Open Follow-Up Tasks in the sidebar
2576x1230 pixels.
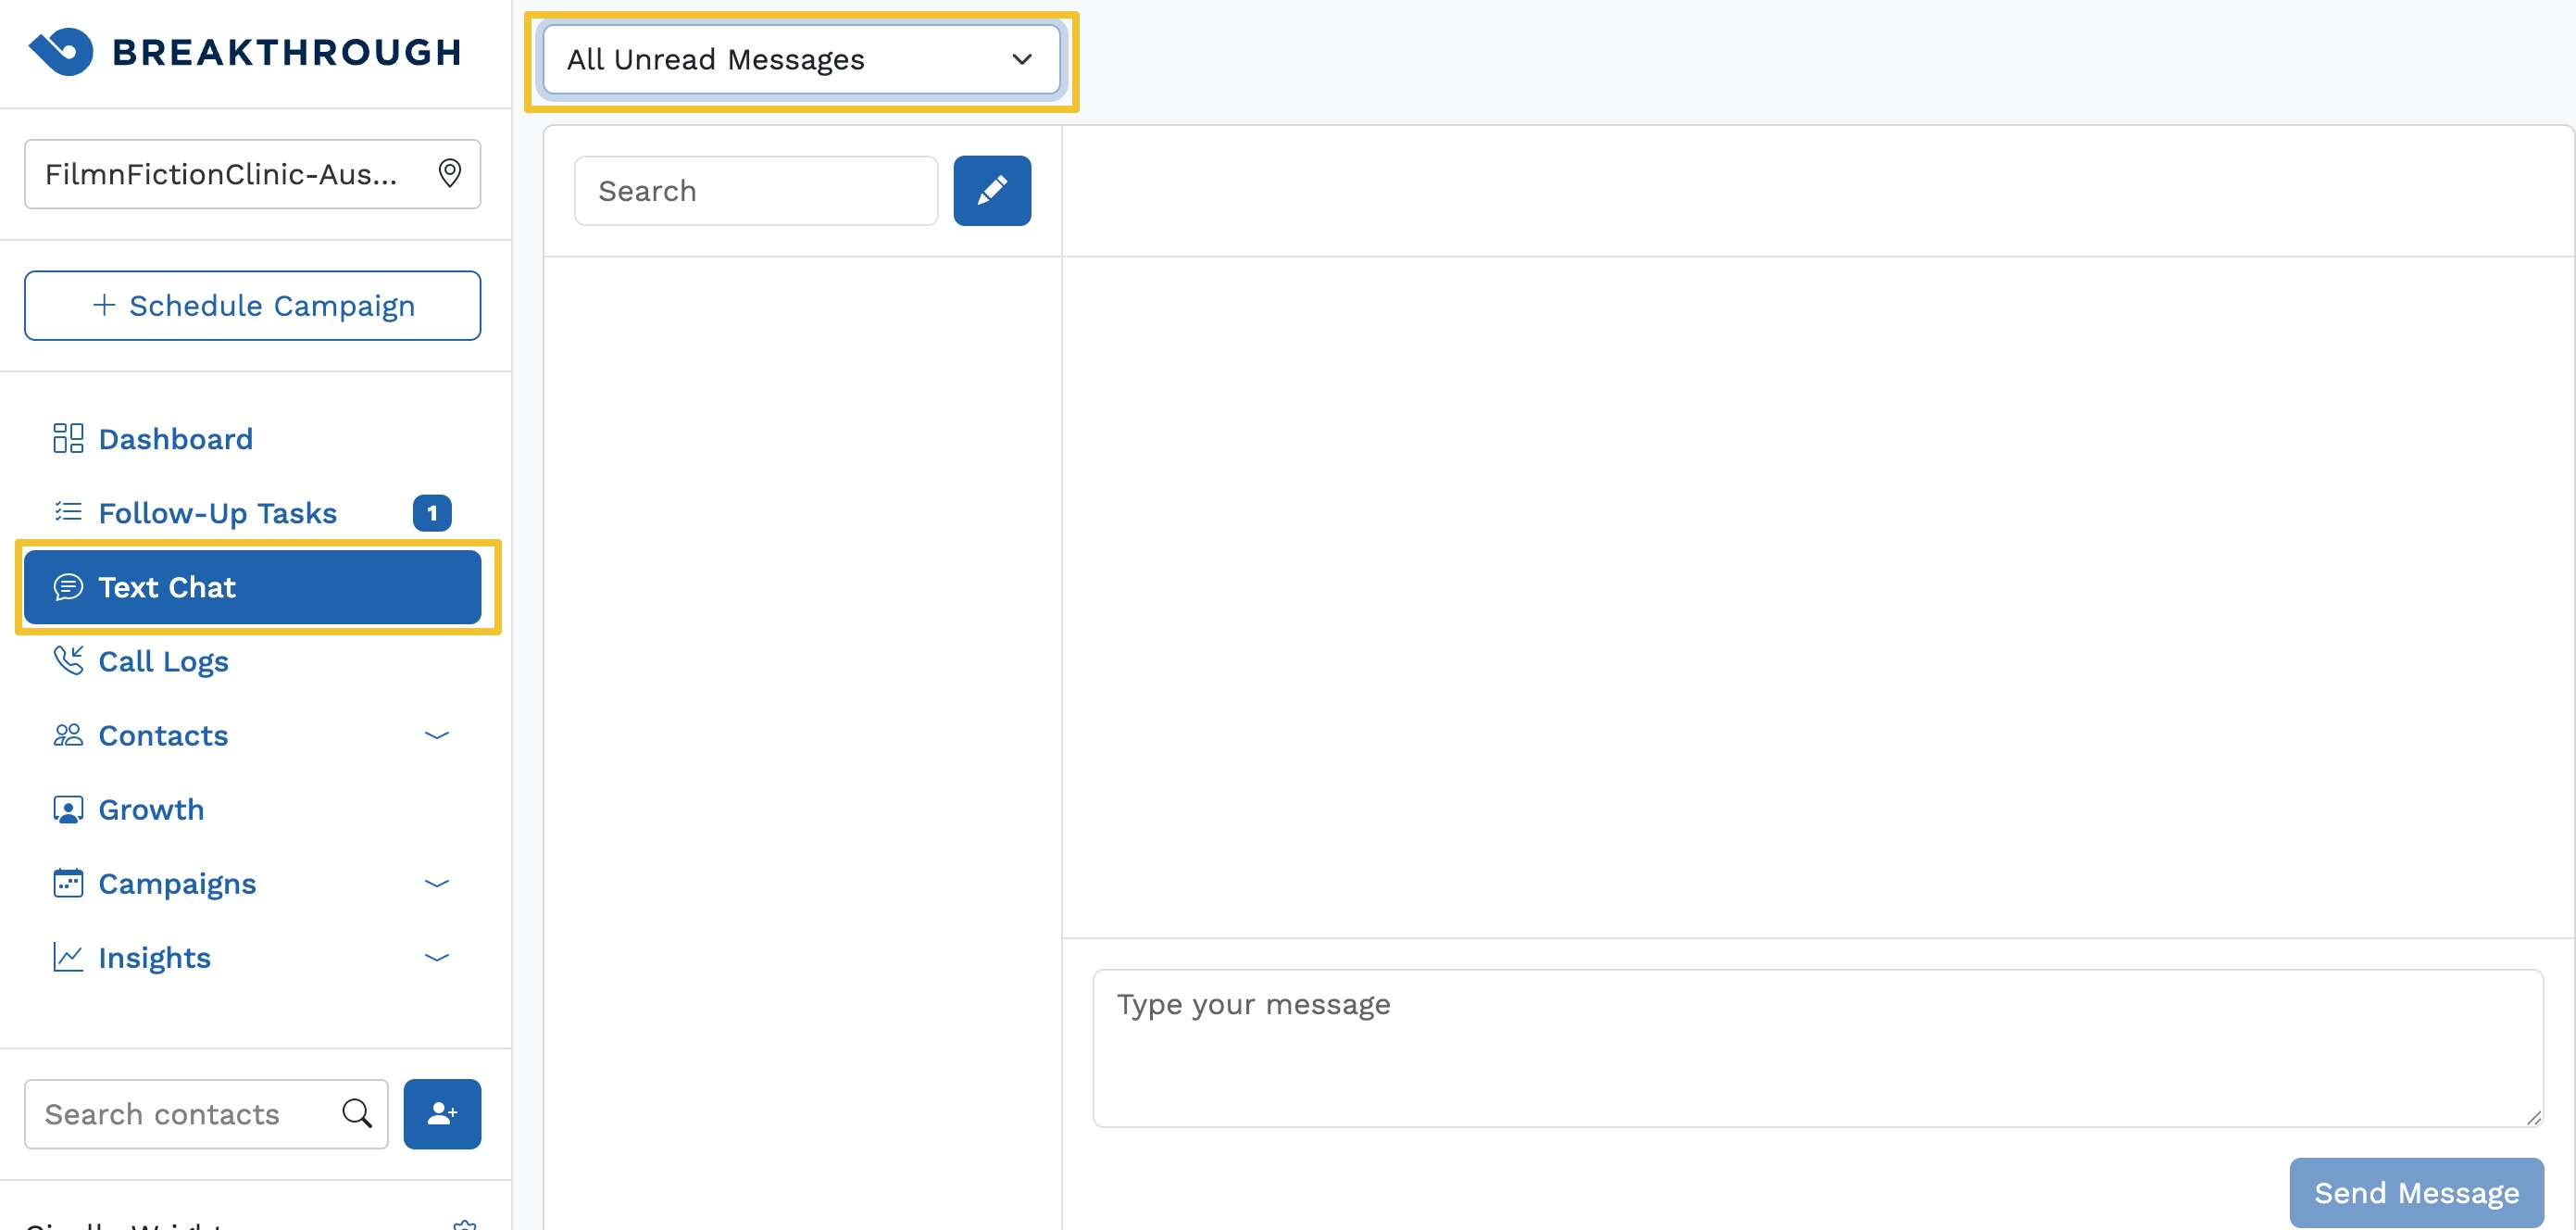[x=217, y=513]
